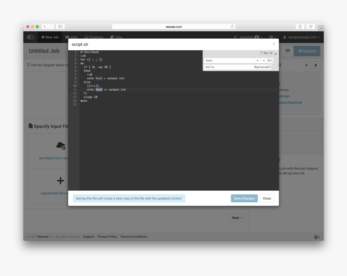Click the plus upload icon
Image resolution: width=347 pixels, height=276 pixels.
tap(61, 181)
